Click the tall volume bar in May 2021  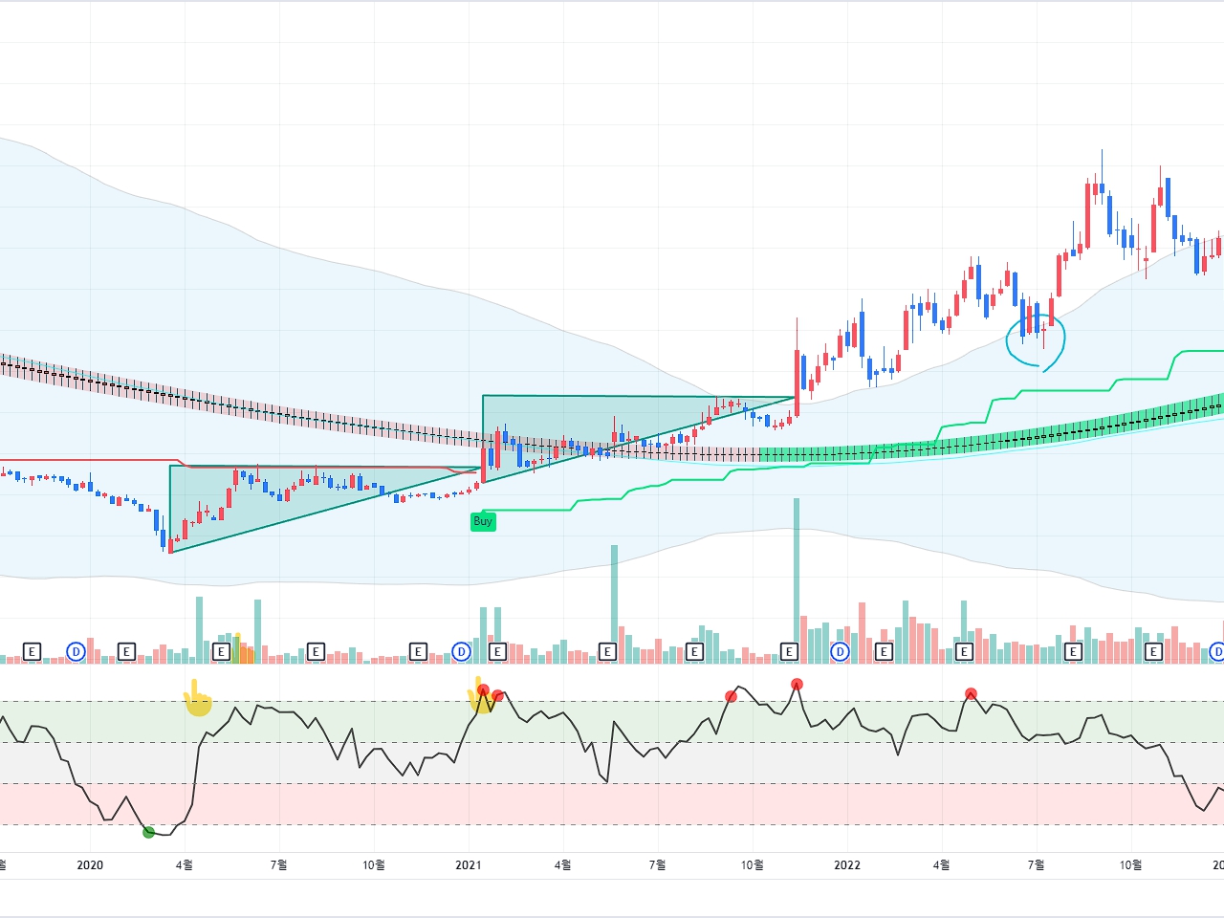pos(614,604)
